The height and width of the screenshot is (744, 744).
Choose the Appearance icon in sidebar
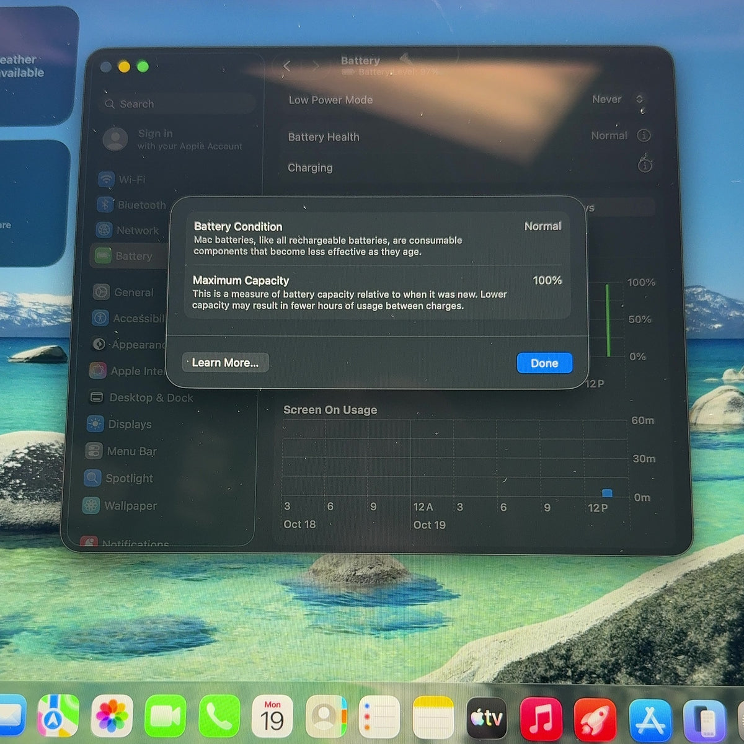click(x=99, y=344)
